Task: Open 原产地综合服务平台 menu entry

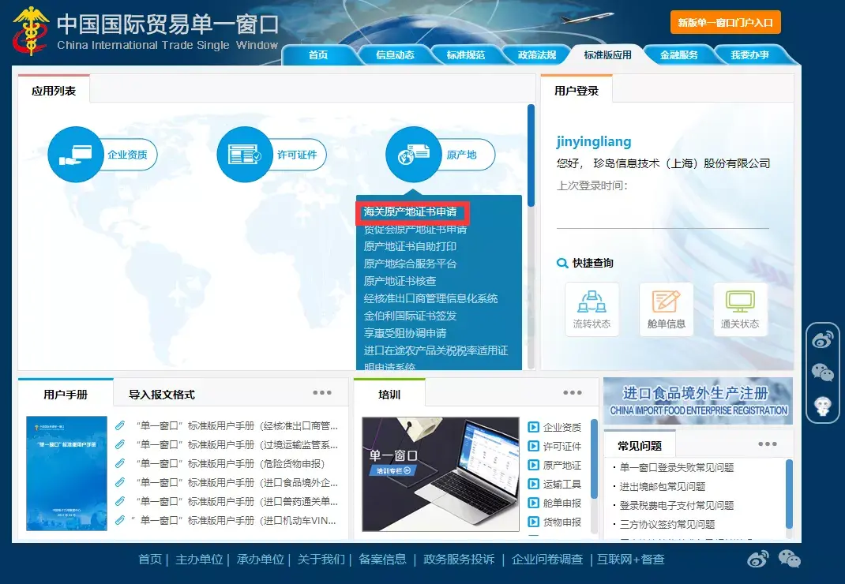Action: coord(410,264)
